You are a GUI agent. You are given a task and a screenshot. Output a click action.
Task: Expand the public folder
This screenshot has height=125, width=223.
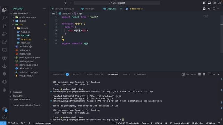tap(13, 21)
